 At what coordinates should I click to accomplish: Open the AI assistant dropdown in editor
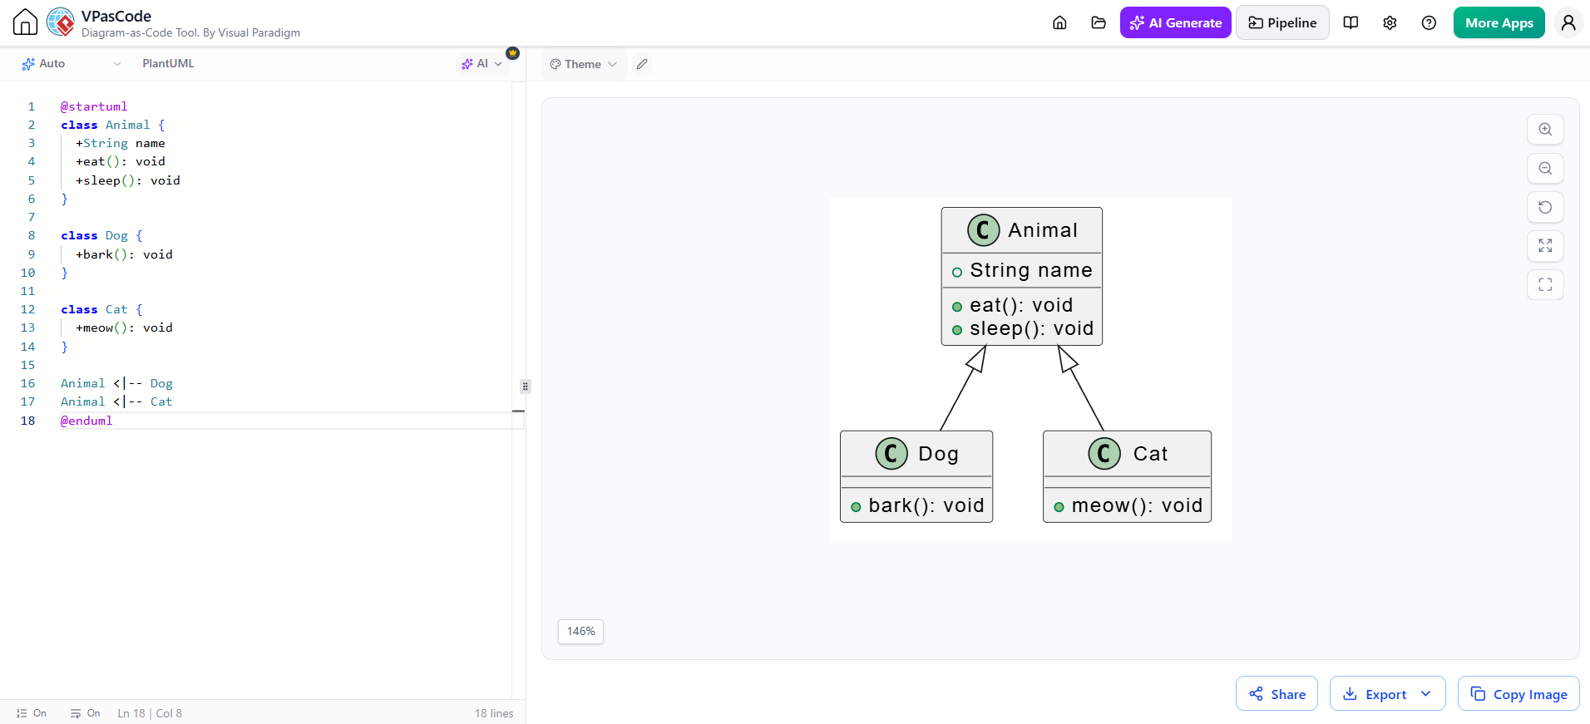coord(482,64)
